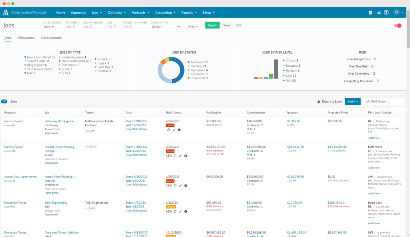410x237 pixels.
Task: Click the Critical: 3 legend dot
Action: tap(284, 61)
